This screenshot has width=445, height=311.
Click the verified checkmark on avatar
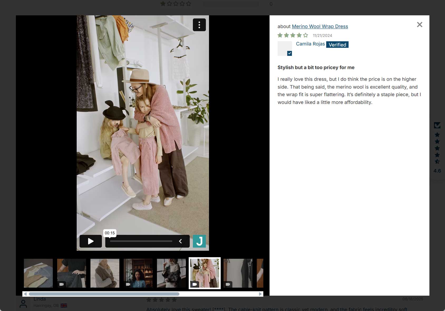pyautogui.click(x=289, y=53)
